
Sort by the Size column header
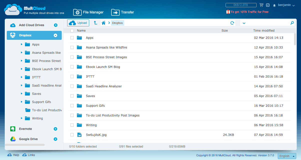click(225, 31)
